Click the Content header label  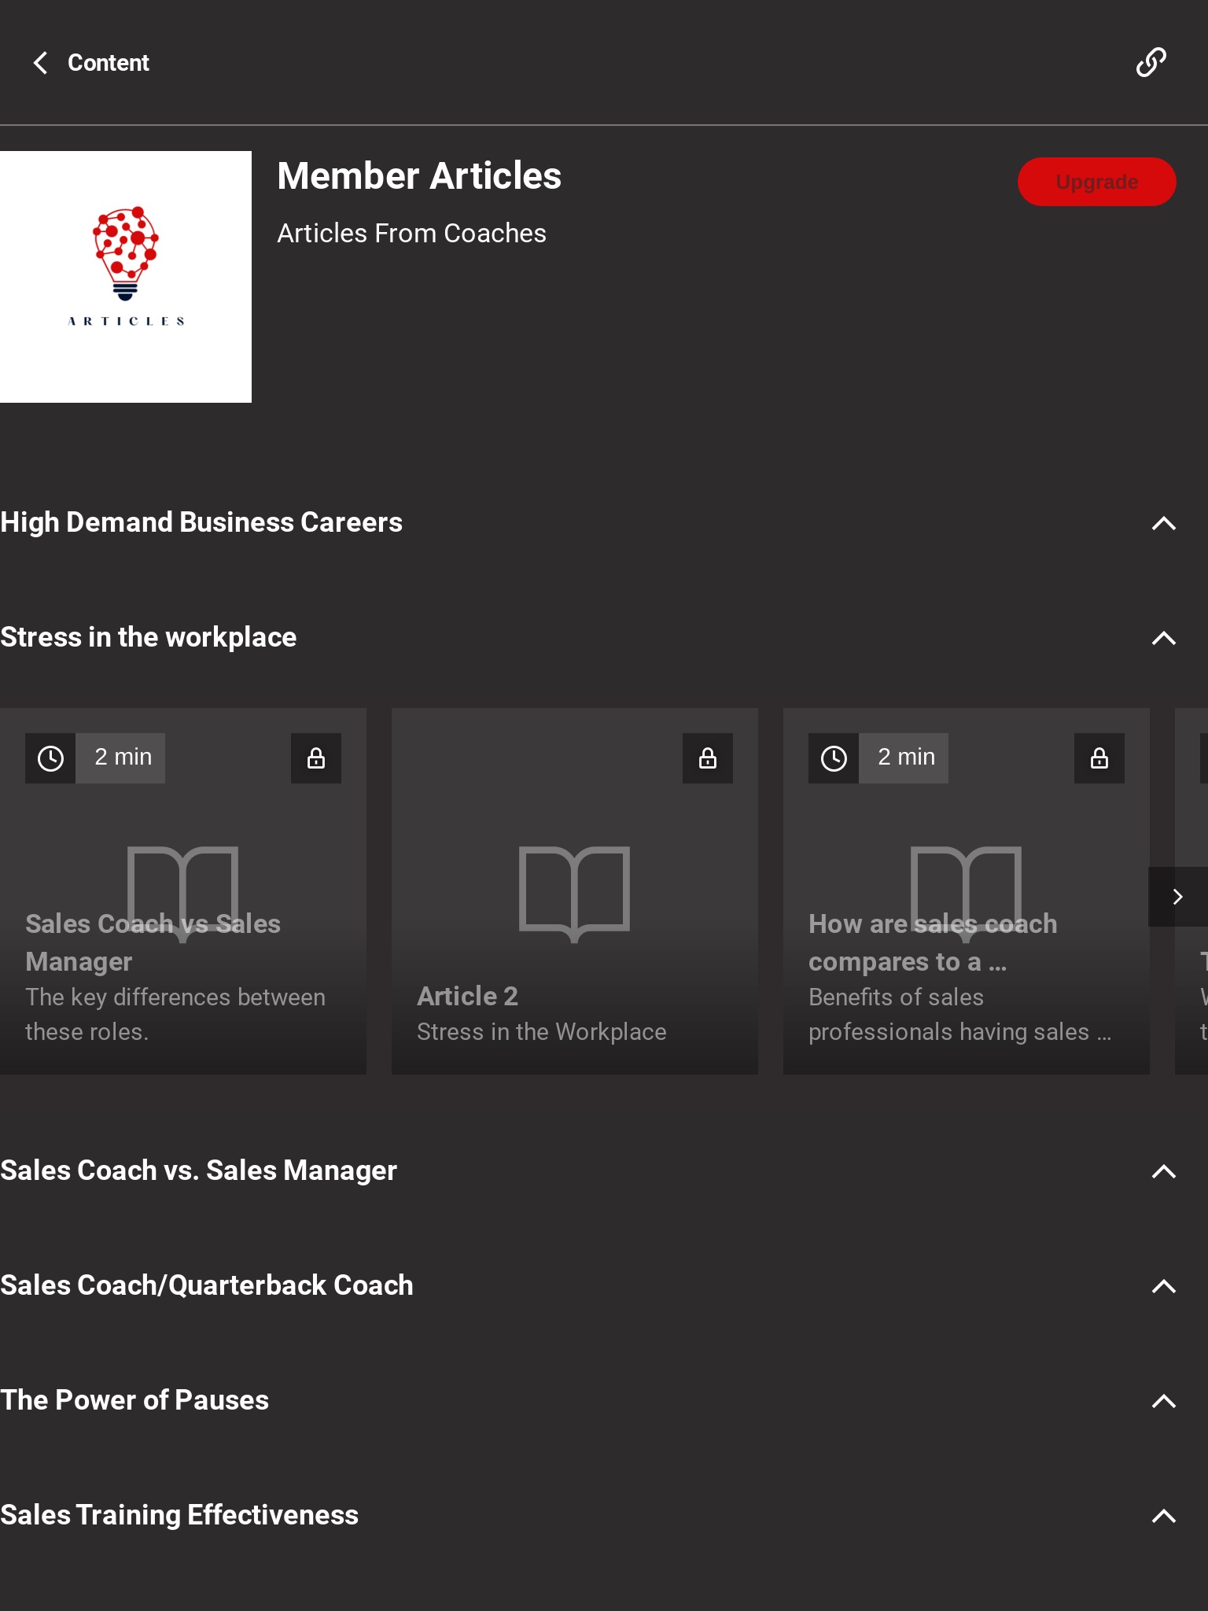109,63
